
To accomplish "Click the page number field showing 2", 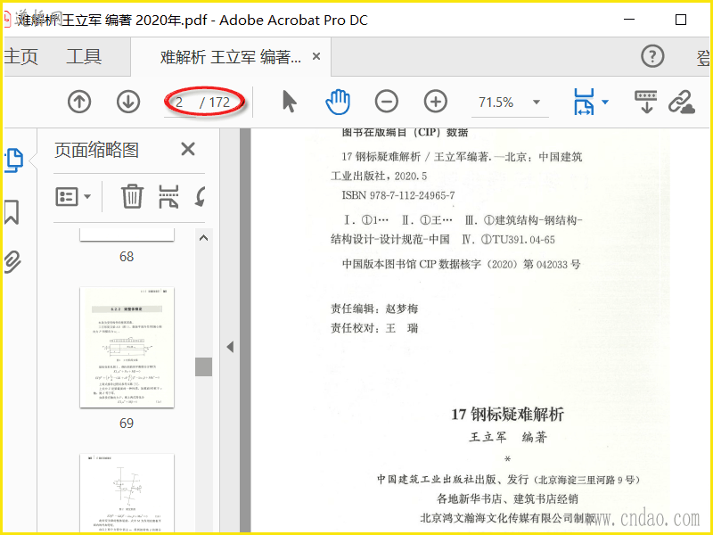I will pyautogui.click(x=180, y=103).
